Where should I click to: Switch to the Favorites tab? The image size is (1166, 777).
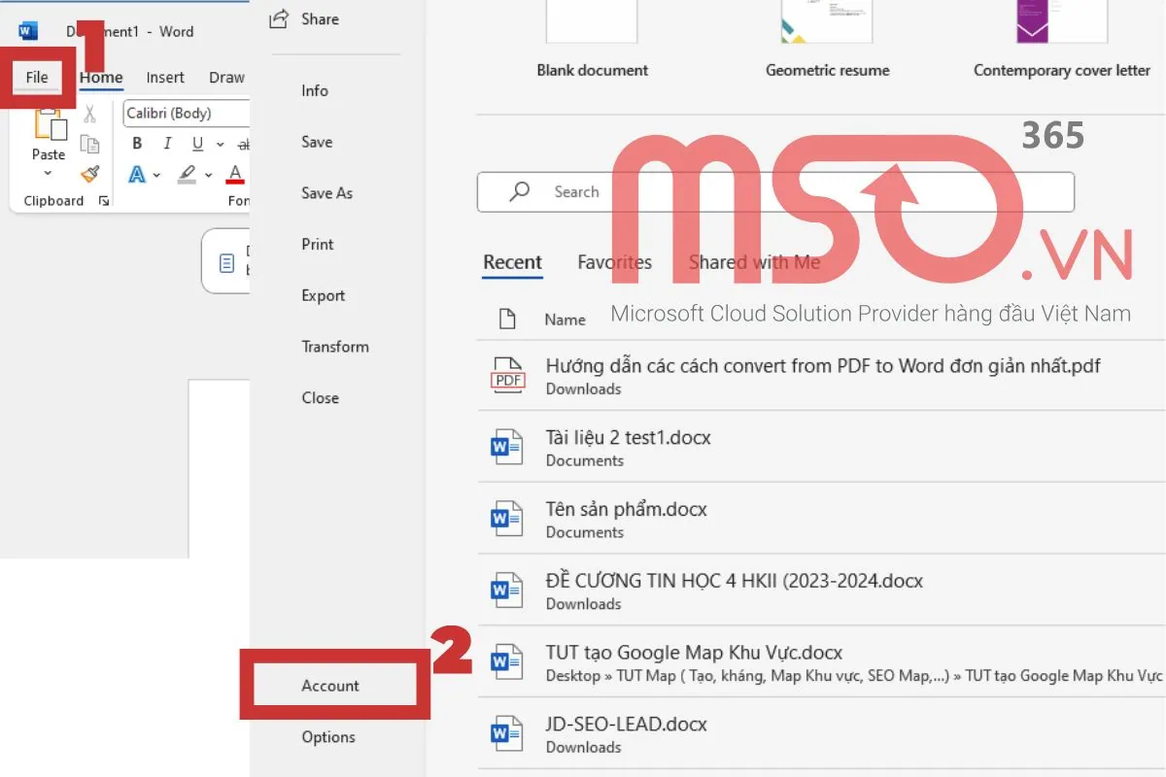click(x=614, y=262)
